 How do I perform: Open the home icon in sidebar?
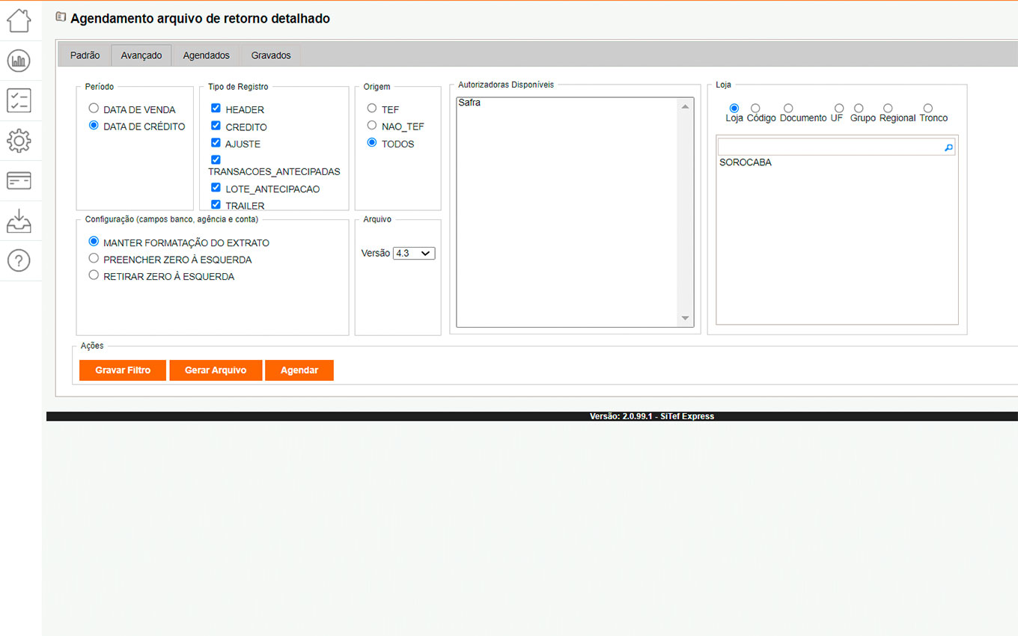19,20
